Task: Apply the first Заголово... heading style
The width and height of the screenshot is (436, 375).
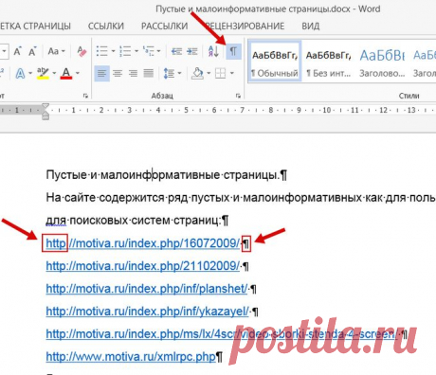Action: [x=382, y=62]
